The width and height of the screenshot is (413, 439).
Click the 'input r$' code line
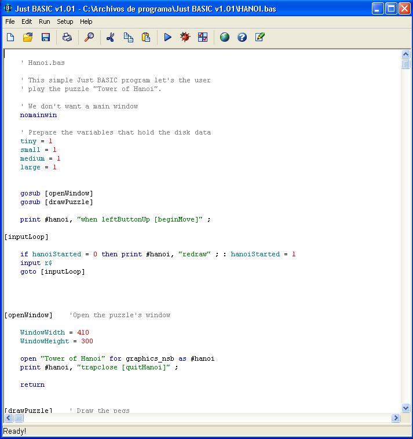coord(36,263)
